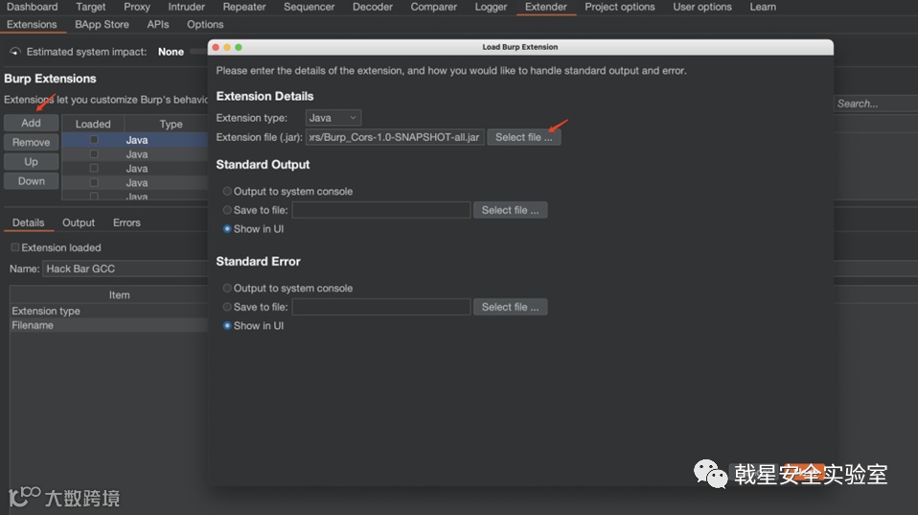Screen dimensions: 918x515
Task: Switch to the Errors tab
Action: click(126, 222)
